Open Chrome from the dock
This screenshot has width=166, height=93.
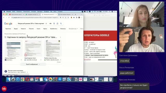[23, 79]
